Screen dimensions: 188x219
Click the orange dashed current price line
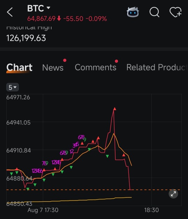[x=93, y=190]
